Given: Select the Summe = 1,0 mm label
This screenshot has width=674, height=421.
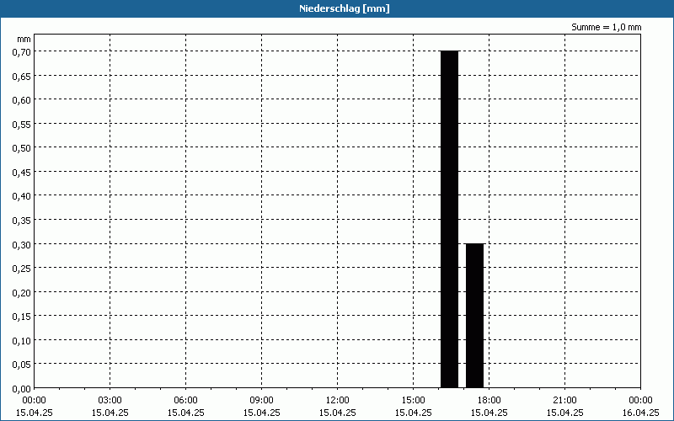Looking at the screenshot, I should click(x=606, y=27).
